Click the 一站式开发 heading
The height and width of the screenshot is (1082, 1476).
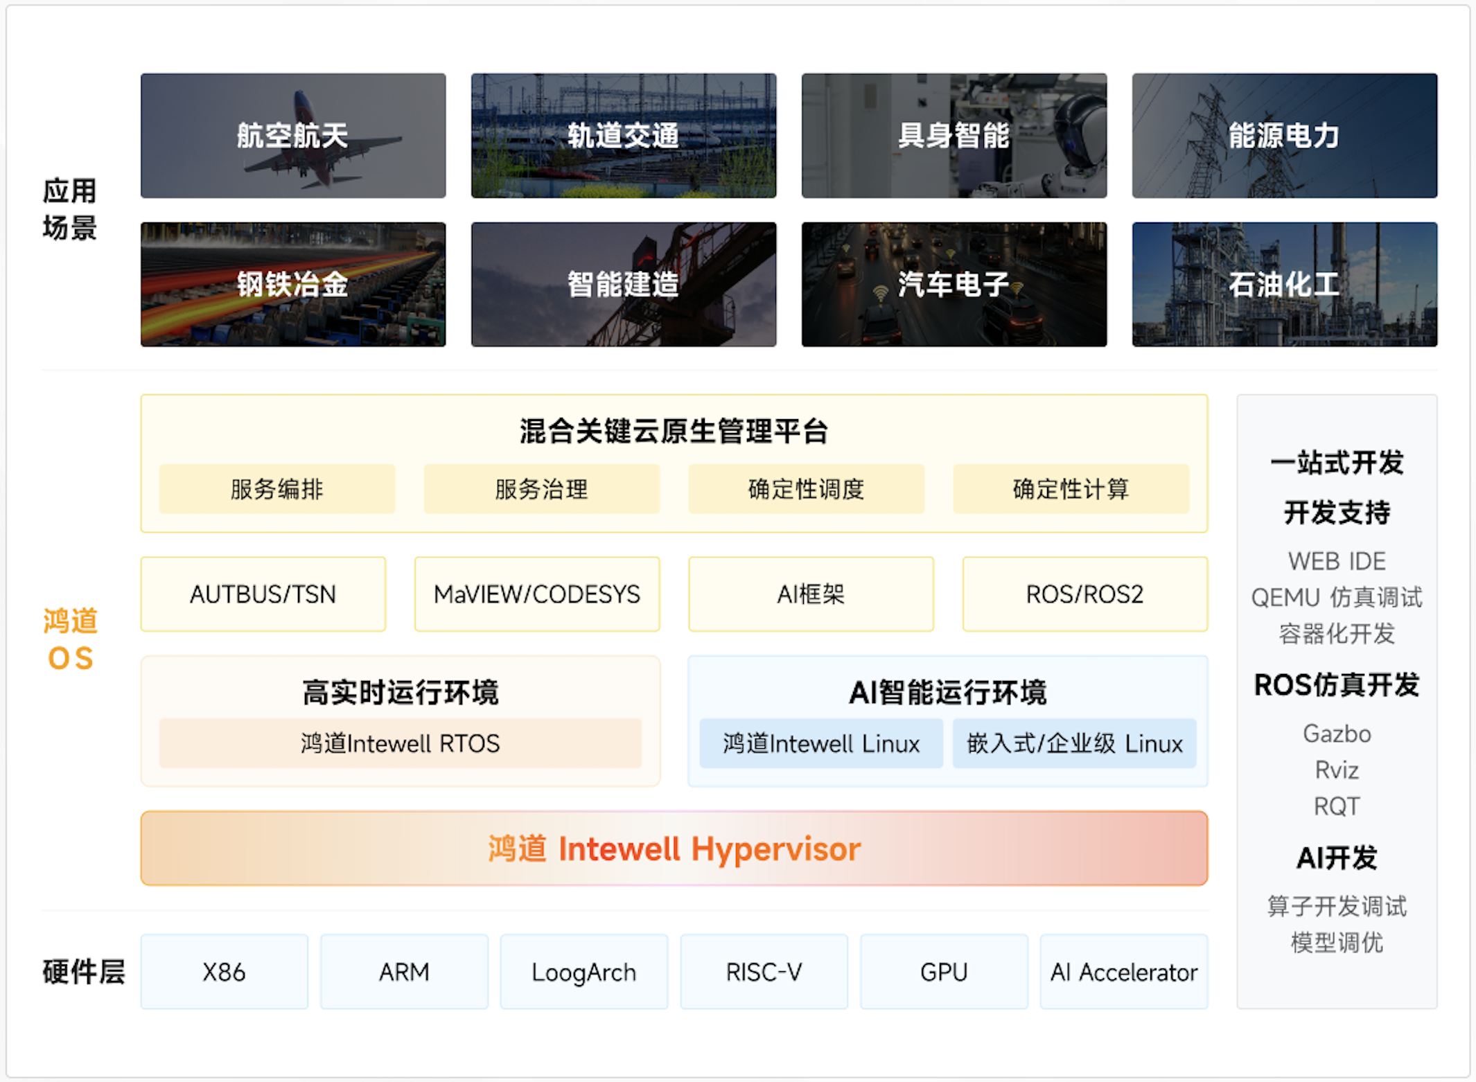coord(1337,462)
